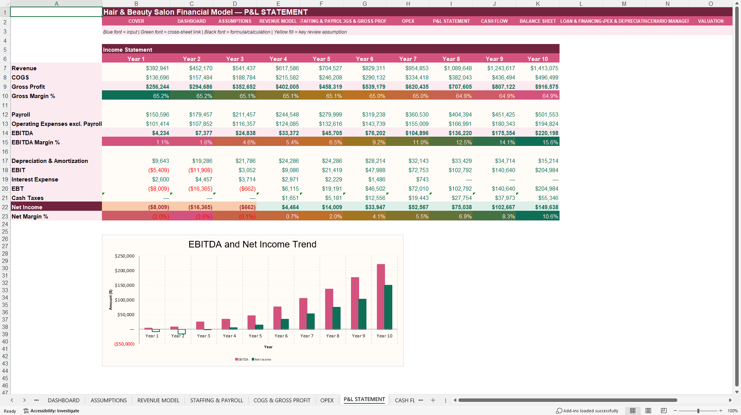
Task: Click the Year 10 EBITDA bar in chart
Action: 381,296
